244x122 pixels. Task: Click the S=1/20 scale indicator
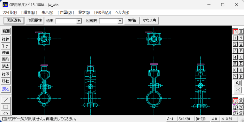pos(186,119)
